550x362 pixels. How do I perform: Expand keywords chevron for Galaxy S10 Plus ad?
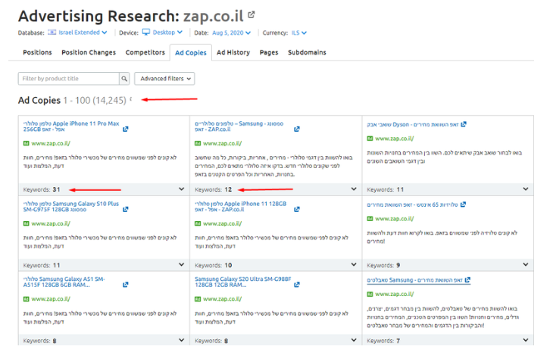pyautogui.click(x=181, y=264)
